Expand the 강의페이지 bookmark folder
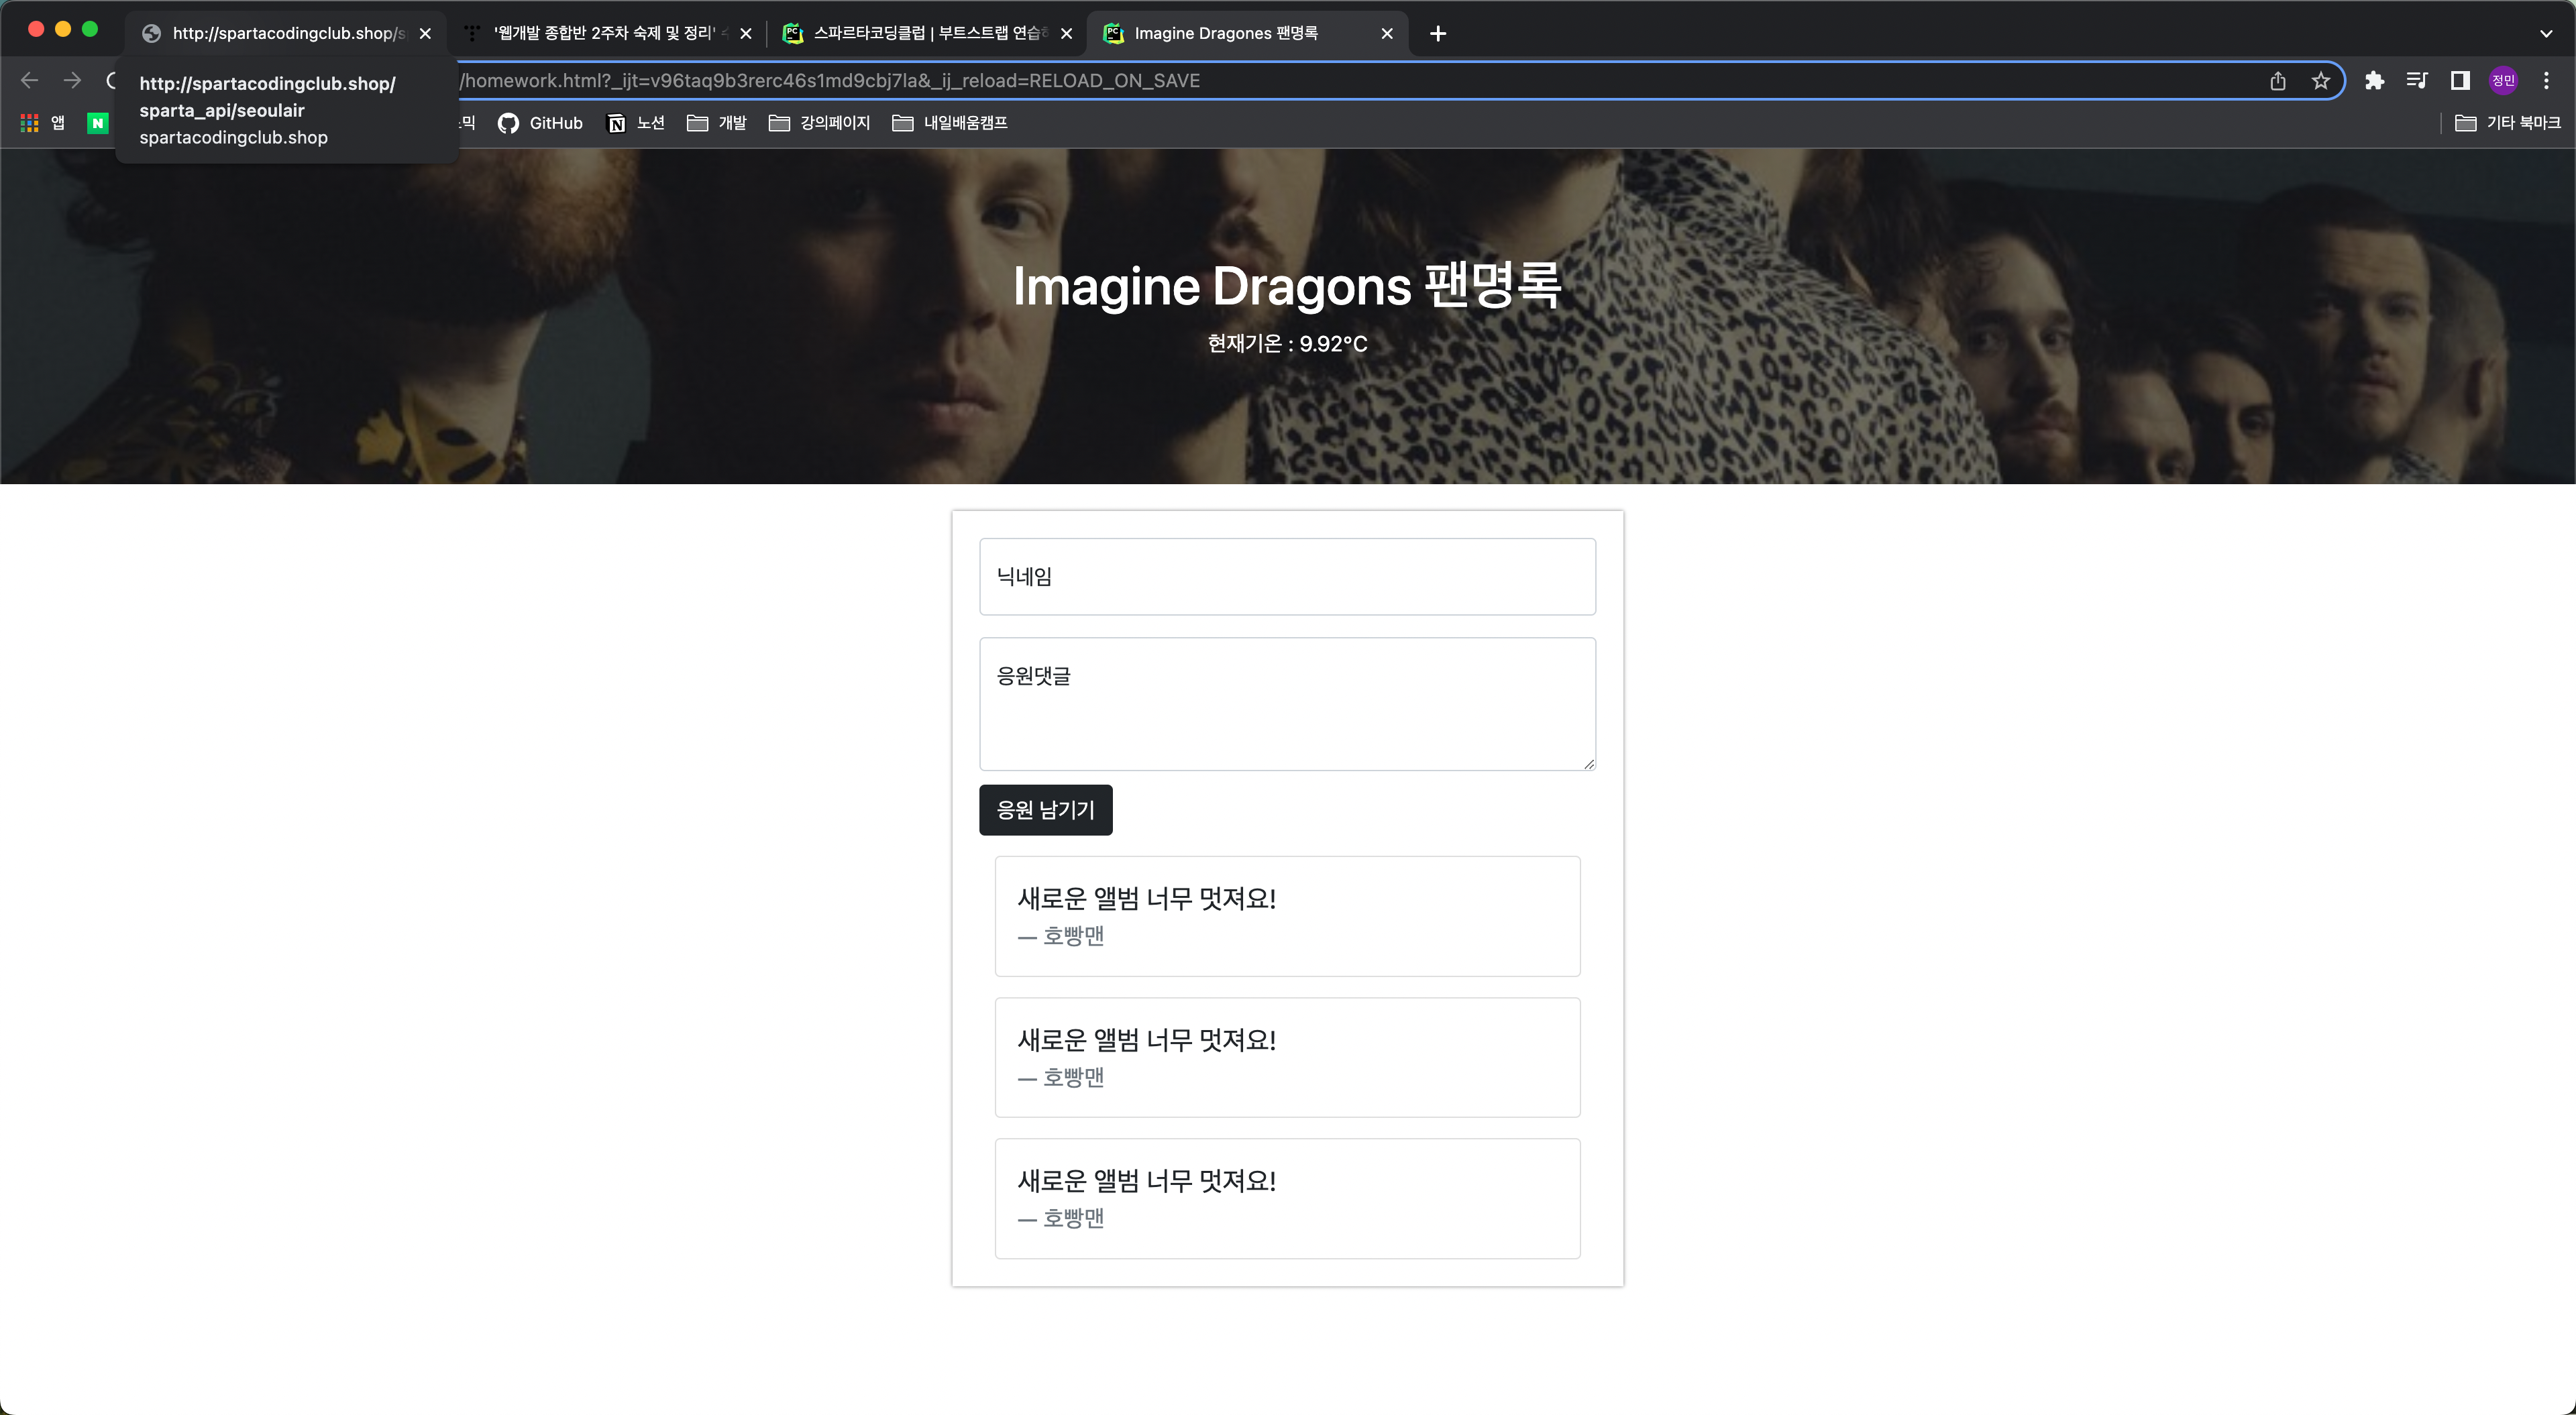 click(819, 123)
